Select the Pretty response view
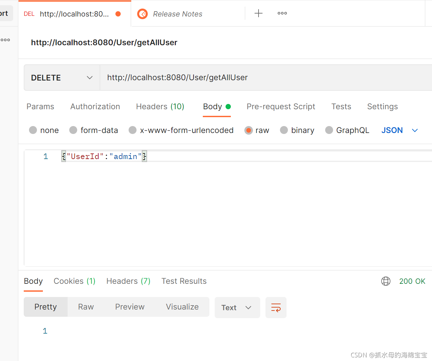 pos(46,307)
